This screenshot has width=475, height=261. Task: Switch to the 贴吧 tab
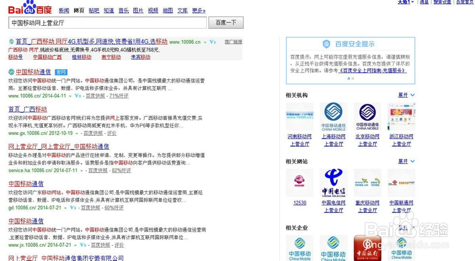tap(94, 10)
